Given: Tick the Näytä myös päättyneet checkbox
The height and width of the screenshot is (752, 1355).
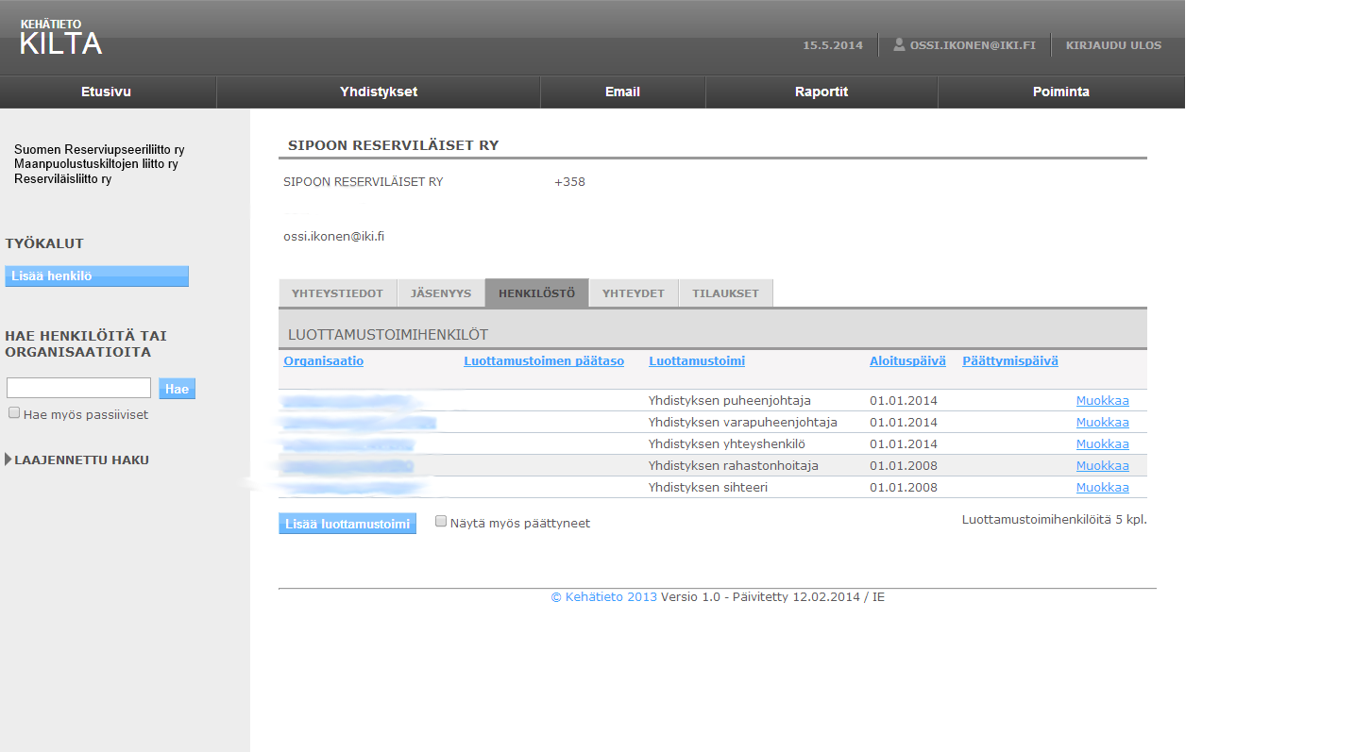Looking at the screenshot, I should tap(441, 521).
